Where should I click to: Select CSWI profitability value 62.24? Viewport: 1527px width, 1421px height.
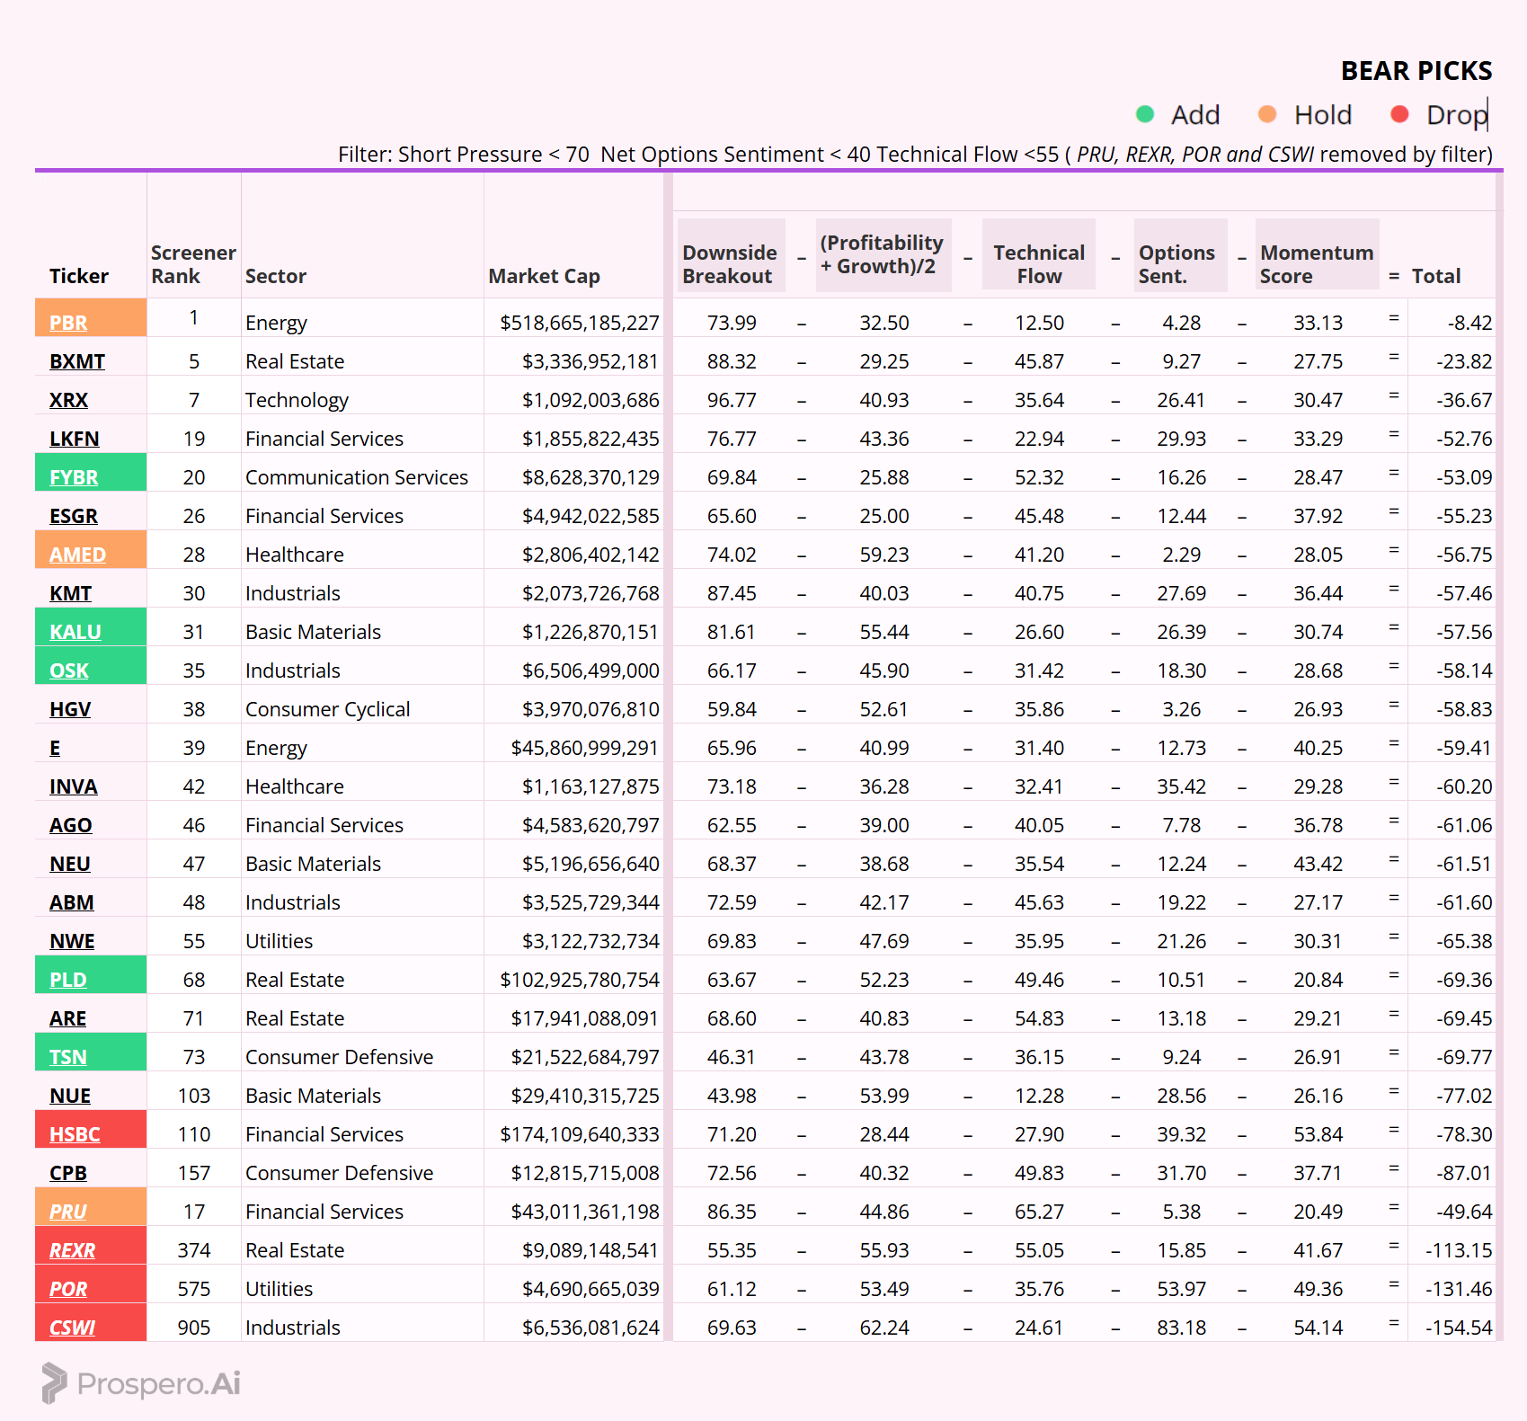884,1328
